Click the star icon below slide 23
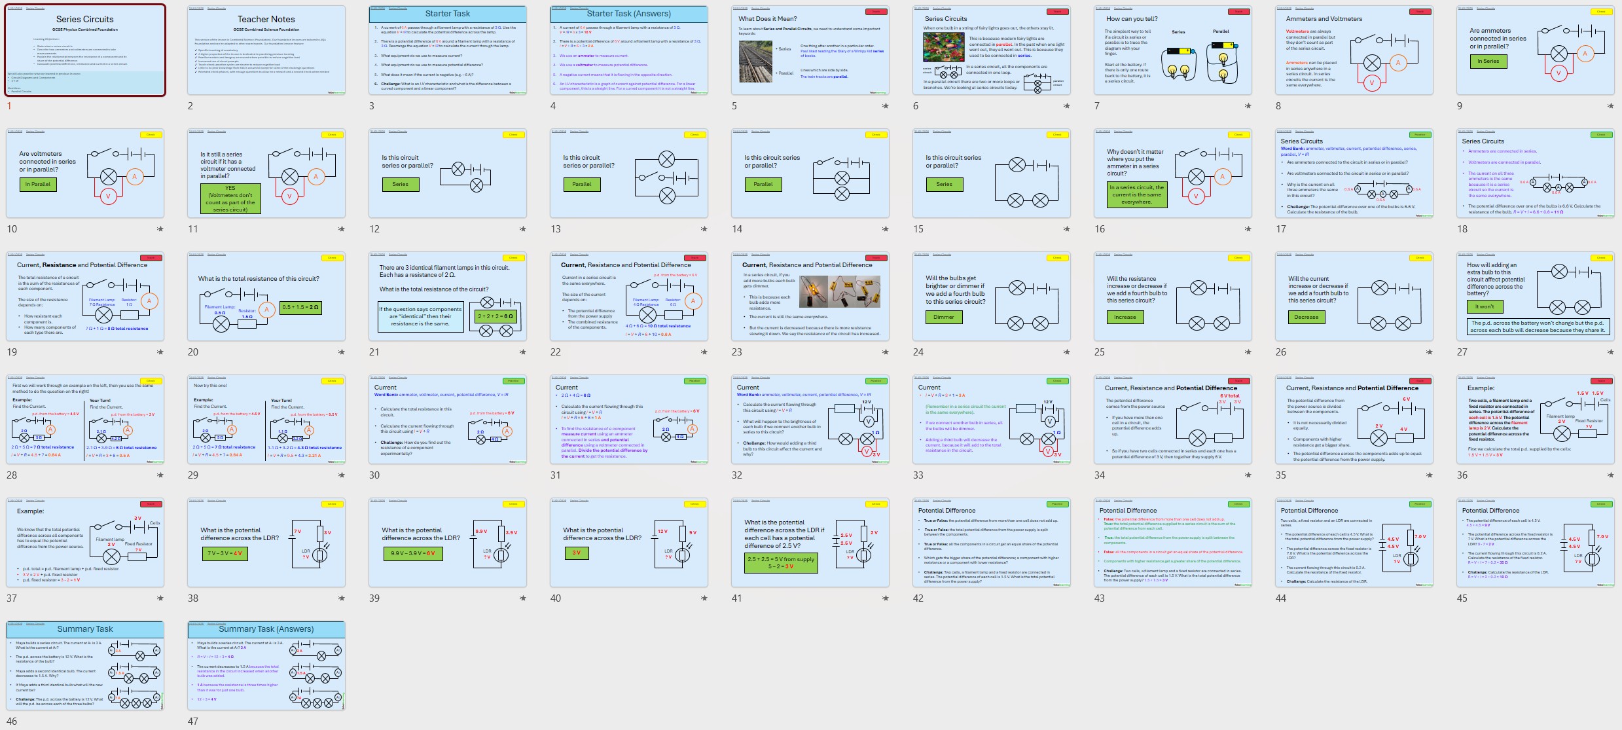The width and height of the screenshot is (1622, 730). [885, 352]
